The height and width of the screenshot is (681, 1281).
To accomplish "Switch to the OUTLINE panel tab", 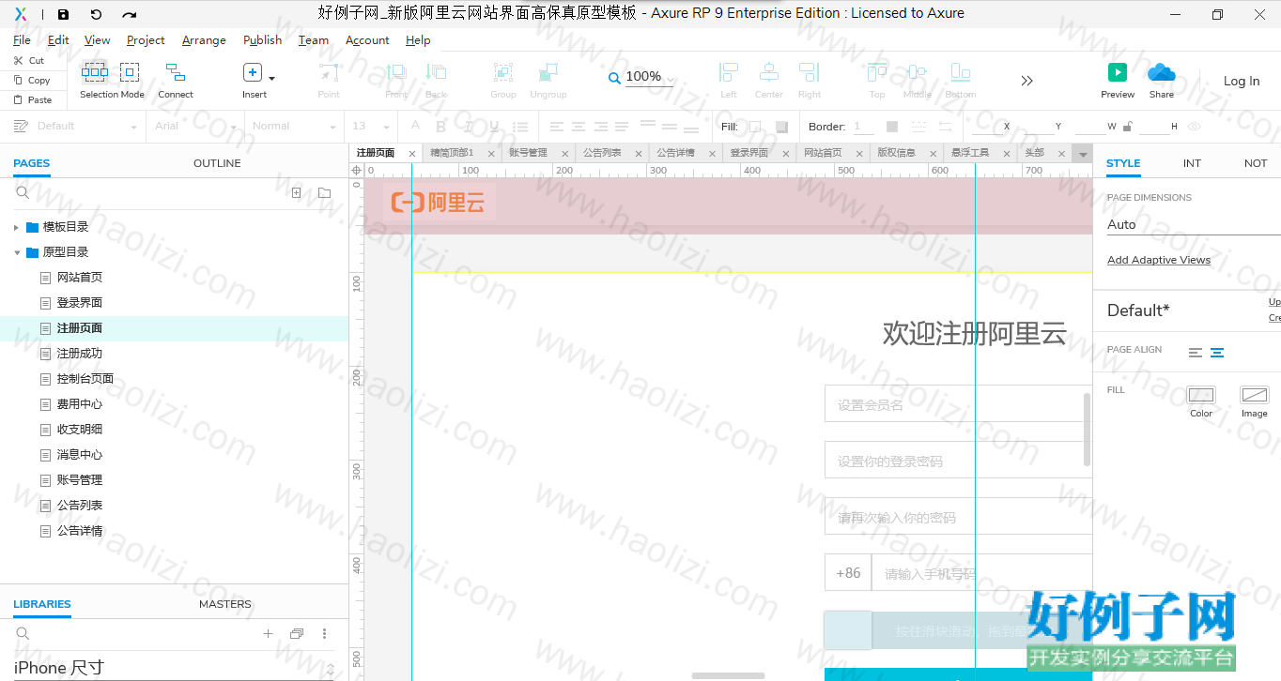I will click(217, 163).
